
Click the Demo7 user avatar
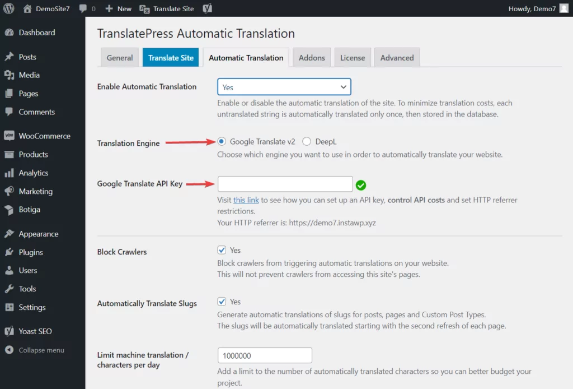coord(564,8)
